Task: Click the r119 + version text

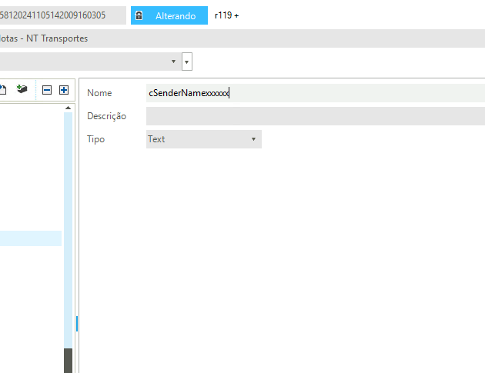Action: (226, 15)
